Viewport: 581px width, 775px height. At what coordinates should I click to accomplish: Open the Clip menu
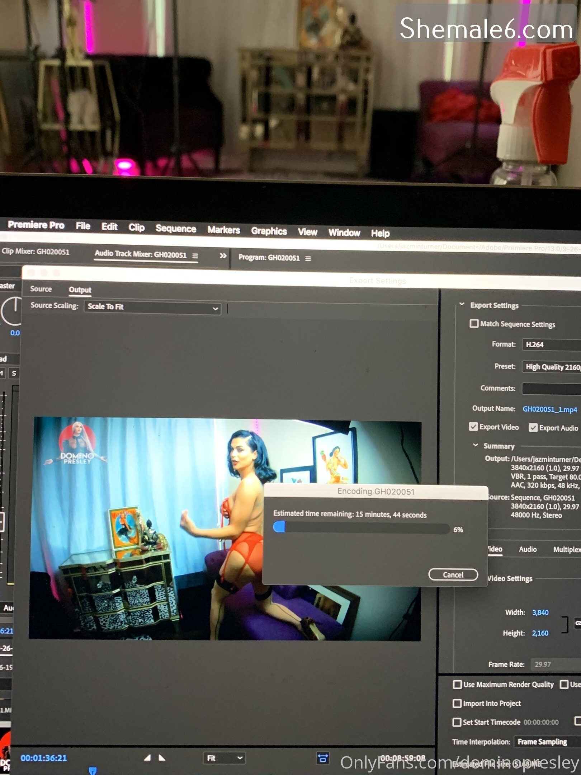[137, 227]
